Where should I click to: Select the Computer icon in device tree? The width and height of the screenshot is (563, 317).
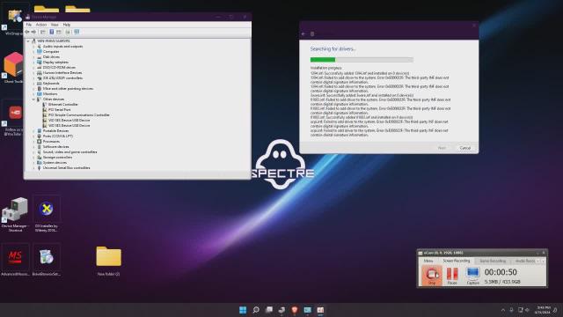point(39,51)
